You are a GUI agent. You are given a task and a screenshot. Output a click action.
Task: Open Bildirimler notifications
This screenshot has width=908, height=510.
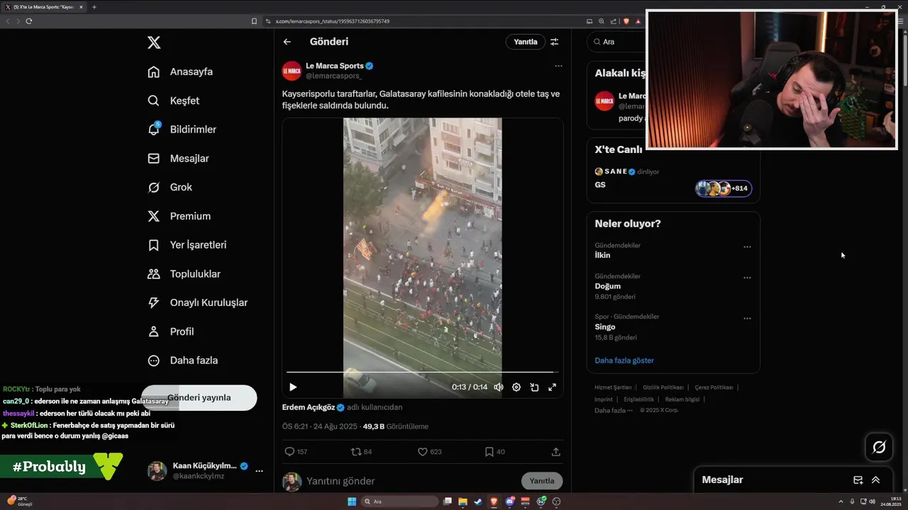tap(182, 130)
